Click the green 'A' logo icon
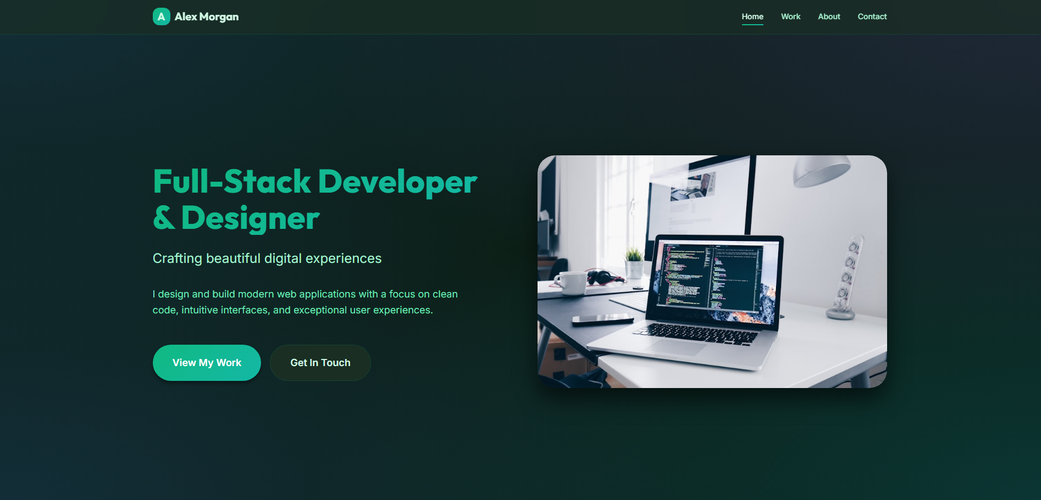This screenshot has width=1041, height=500. [161, 16]
